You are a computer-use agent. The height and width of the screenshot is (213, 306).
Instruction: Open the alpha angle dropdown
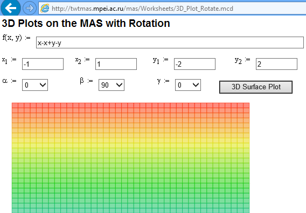[x=35, y=85]
